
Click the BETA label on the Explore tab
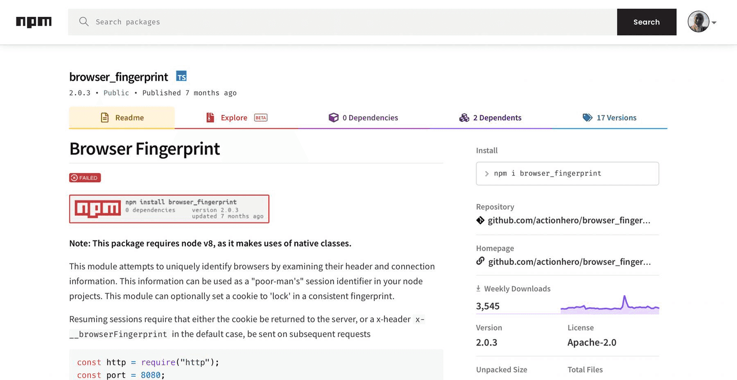[260, 116]
